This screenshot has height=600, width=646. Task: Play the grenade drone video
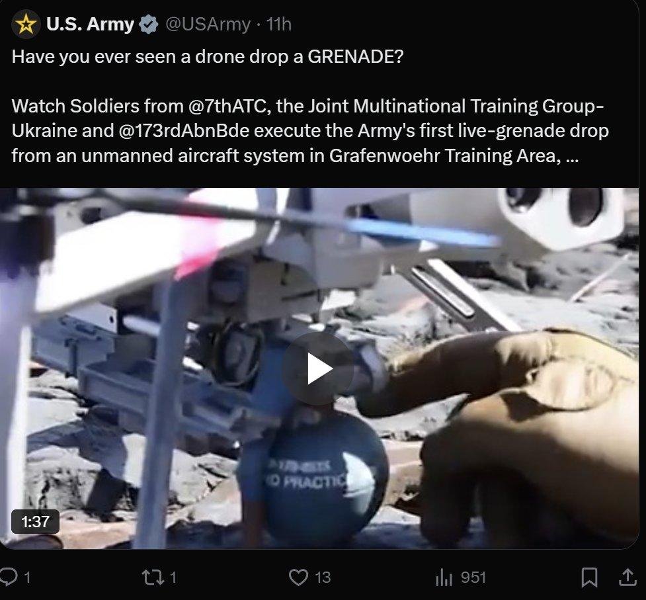tap(317, 368)
